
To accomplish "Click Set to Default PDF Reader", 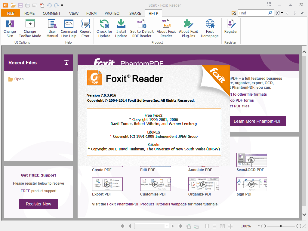I will (x=142, y=28).
